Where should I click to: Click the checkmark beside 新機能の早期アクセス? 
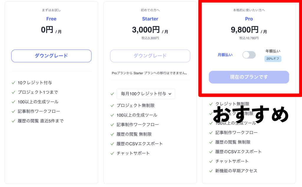pos(211,171)
